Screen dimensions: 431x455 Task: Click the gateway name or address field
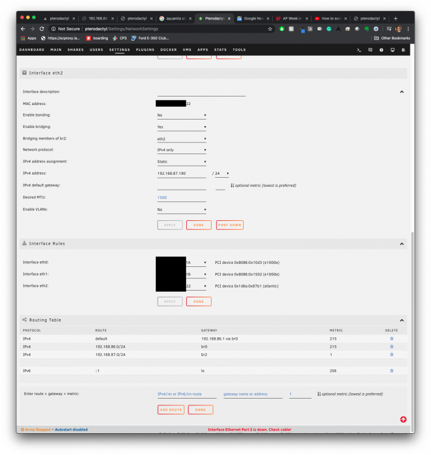click(x=253, y=394)
